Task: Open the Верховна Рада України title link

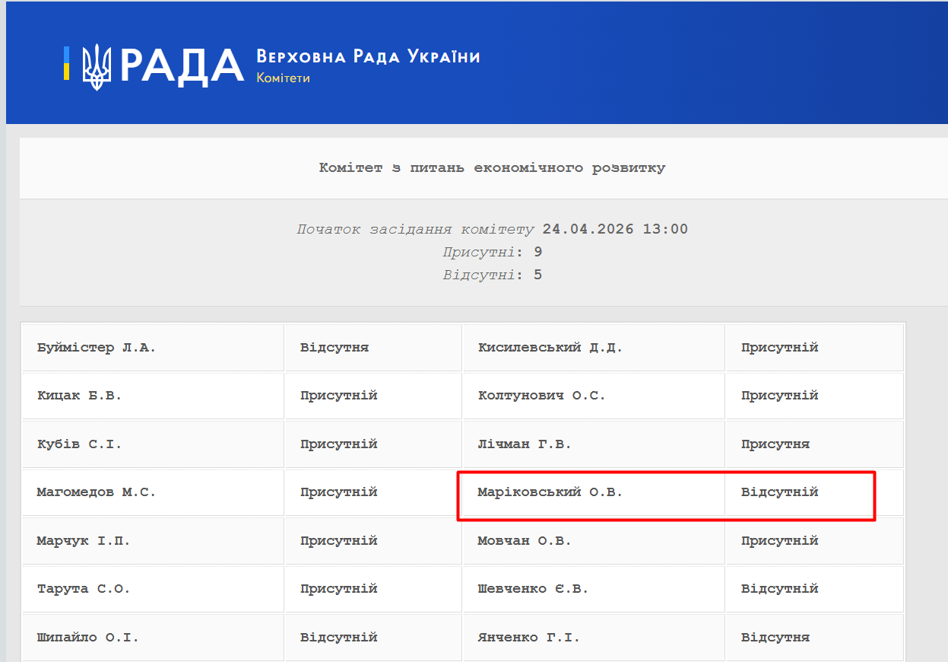Action: 368,57
